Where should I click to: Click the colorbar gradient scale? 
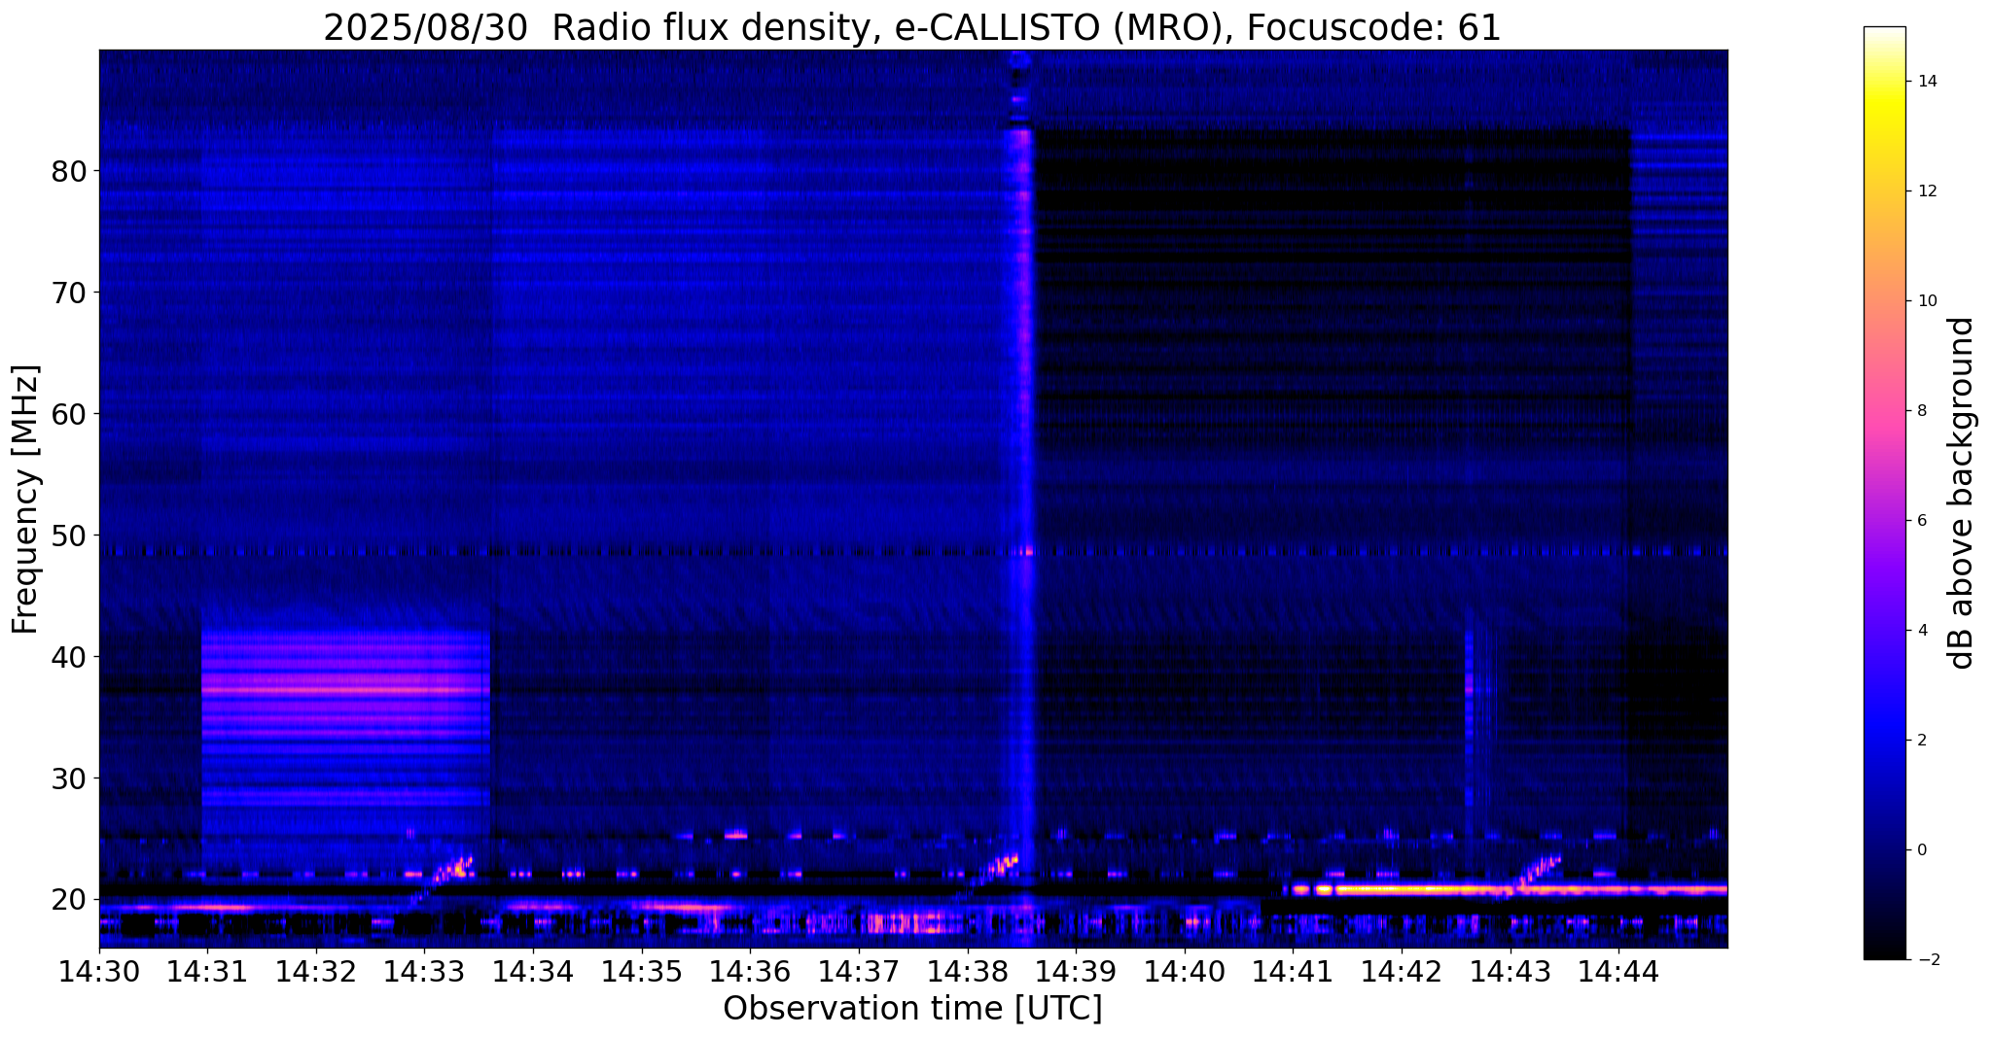click(x=1884, y=493)
